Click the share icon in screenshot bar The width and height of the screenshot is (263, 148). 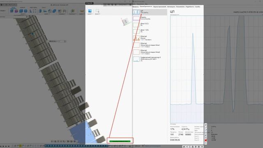point(187,147)
